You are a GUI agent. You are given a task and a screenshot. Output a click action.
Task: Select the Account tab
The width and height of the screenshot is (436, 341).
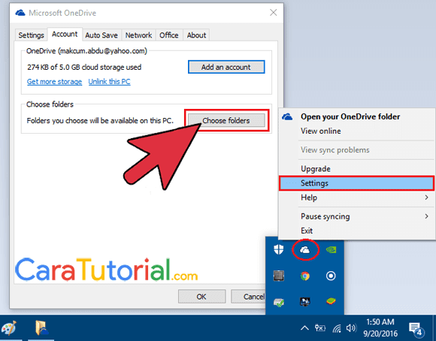(x=65, y=35)
